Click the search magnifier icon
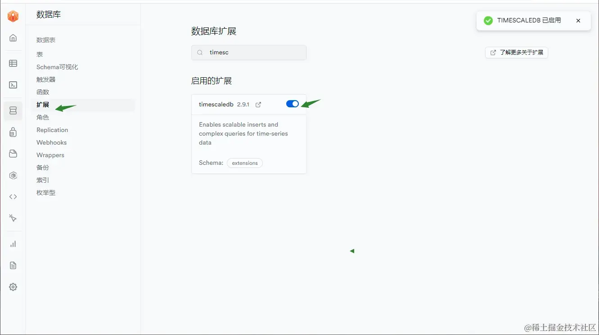 [200, 53]
